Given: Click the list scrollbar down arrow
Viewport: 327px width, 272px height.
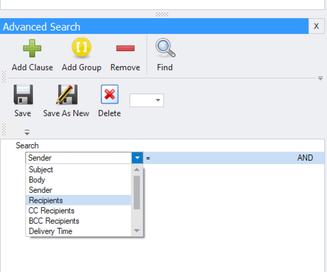Looking at the screenshot, I should point(137,231).
